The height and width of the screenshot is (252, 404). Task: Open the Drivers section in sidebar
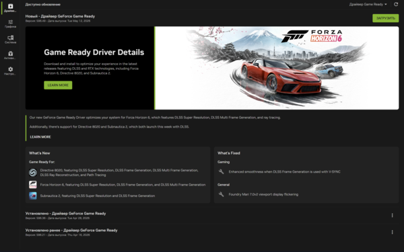coord(10,7)
